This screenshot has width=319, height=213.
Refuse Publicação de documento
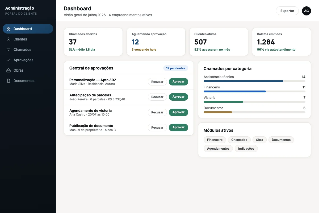[157, 128]
